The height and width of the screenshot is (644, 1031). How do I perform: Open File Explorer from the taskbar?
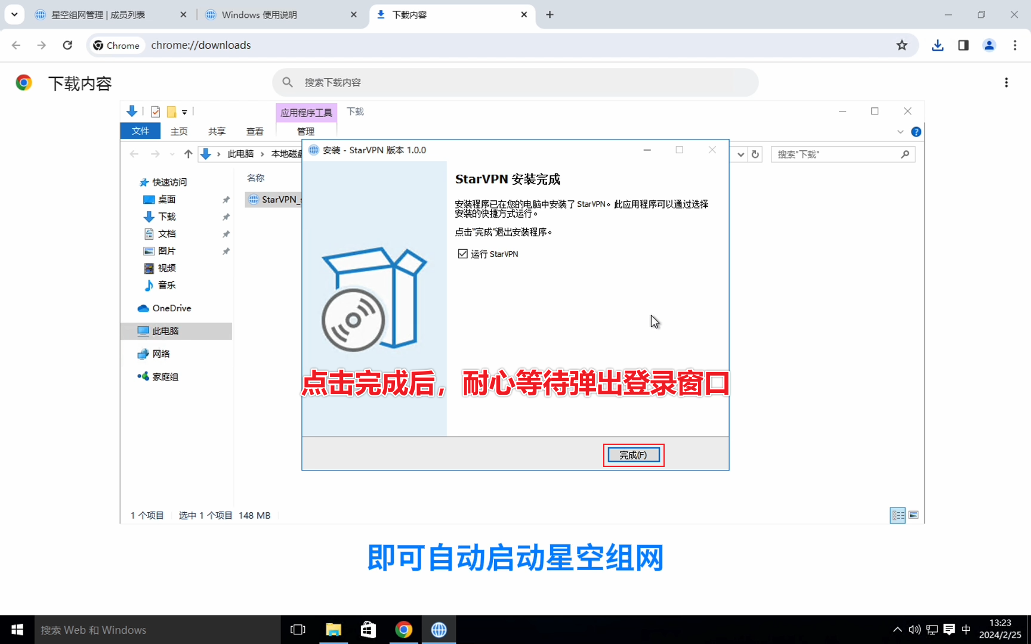pyautogui.click(x=333, y=630)
